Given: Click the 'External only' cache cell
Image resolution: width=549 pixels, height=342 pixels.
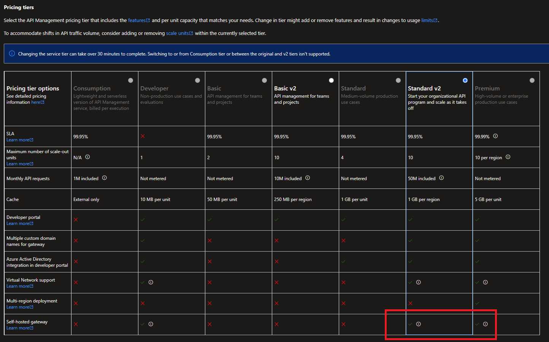Looking at the screenshot, I should pyautogui.click(x=105, y=199).
